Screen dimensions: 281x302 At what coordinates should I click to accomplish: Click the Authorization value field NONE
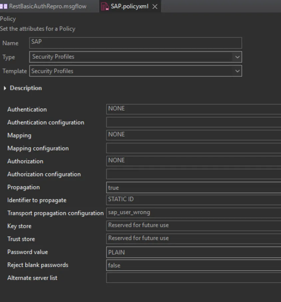click(193, 161)
